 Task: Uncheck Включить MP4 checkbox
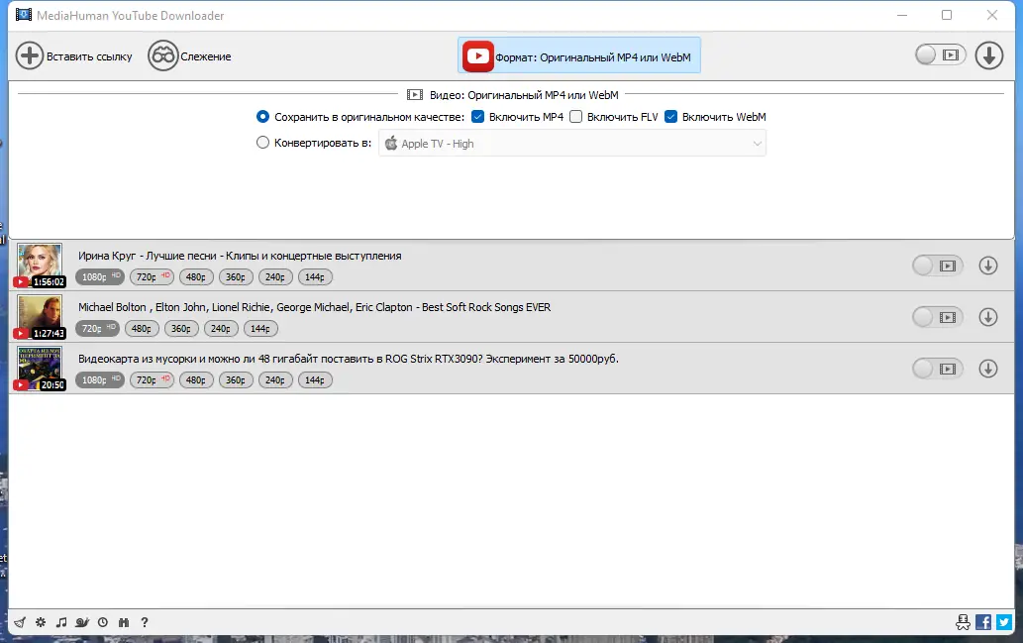coord(477,117)
